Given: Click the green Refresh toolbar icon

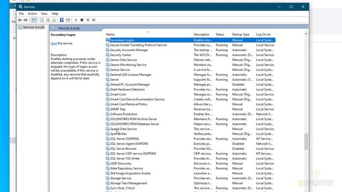Looking at the screenshot, I should 48,20.
